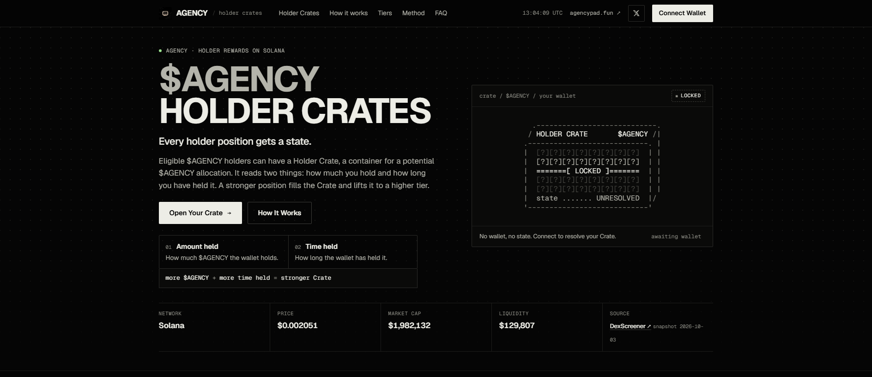Click the 'awaiting wallet' status text

pyautogui.click(x=676, y=236)
